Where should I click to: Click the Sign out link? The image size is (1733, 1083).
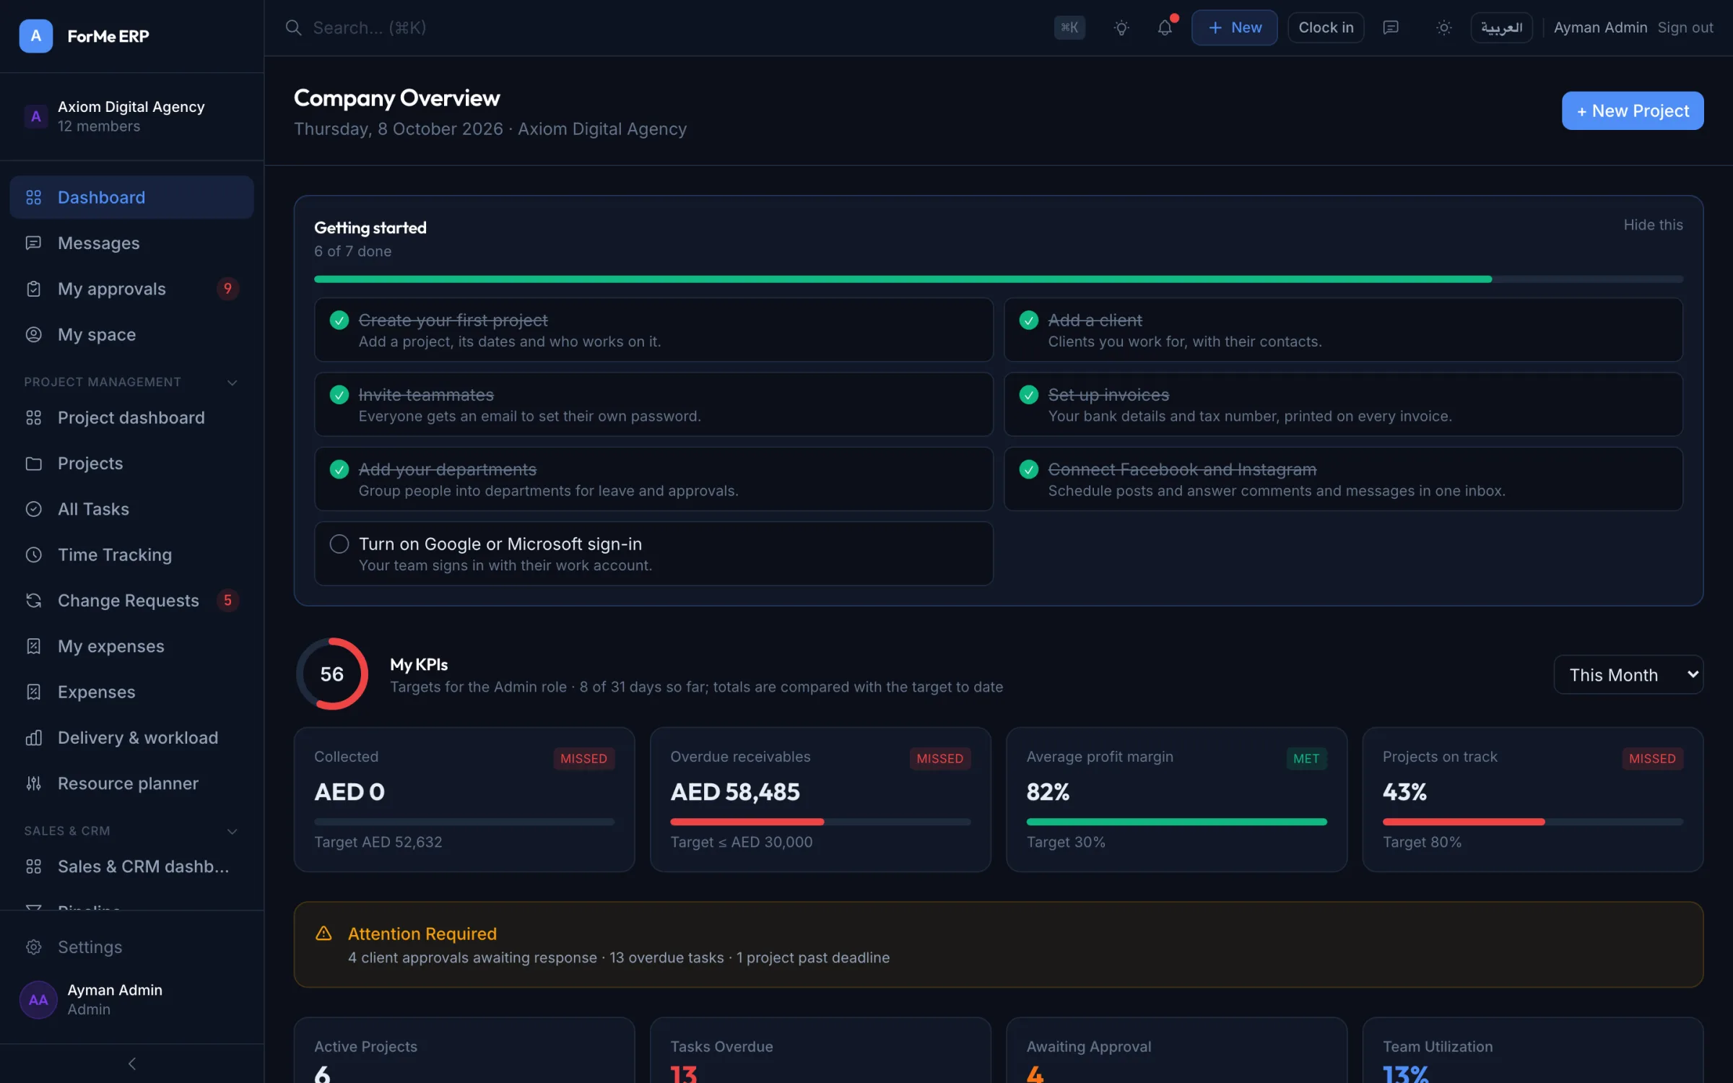1685,27
